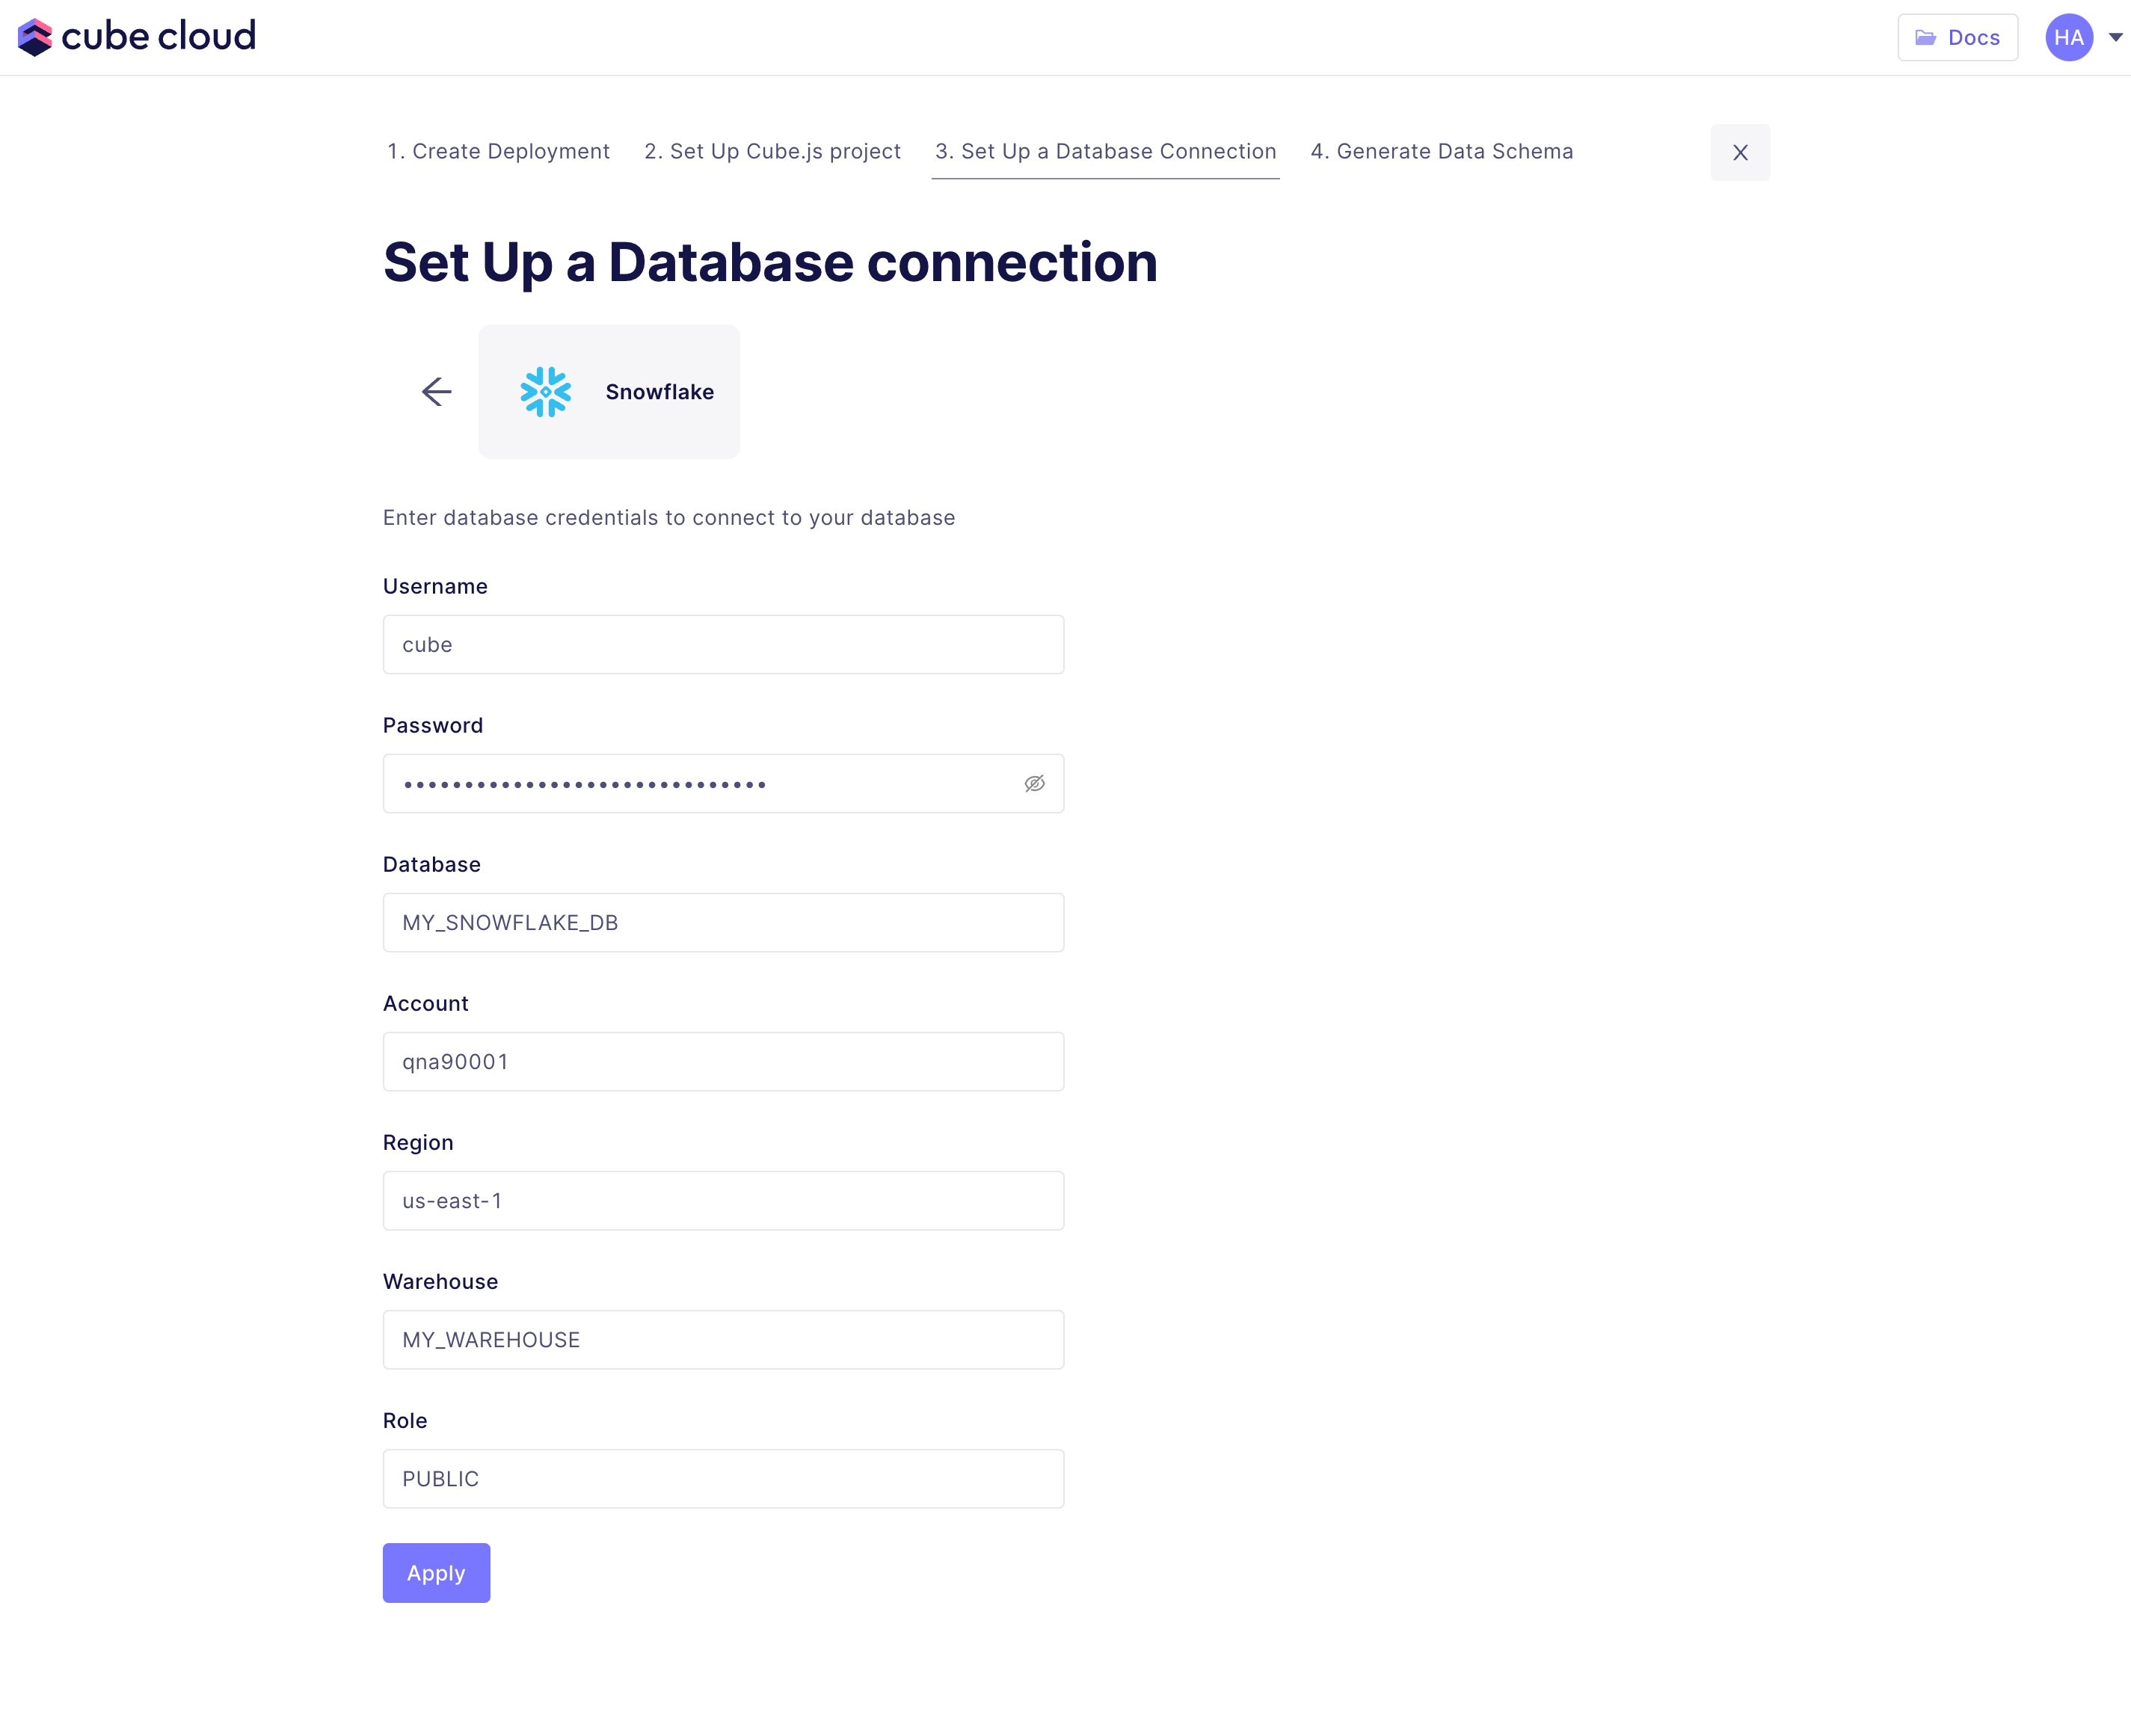Click the "Account" field label
This screenshot has height=1736, width=2131.
(425, 1004)
